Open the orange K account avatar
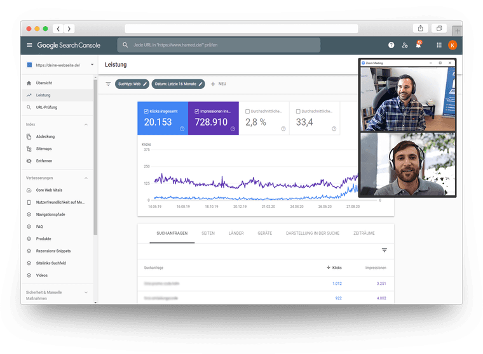 click(452, 45)
